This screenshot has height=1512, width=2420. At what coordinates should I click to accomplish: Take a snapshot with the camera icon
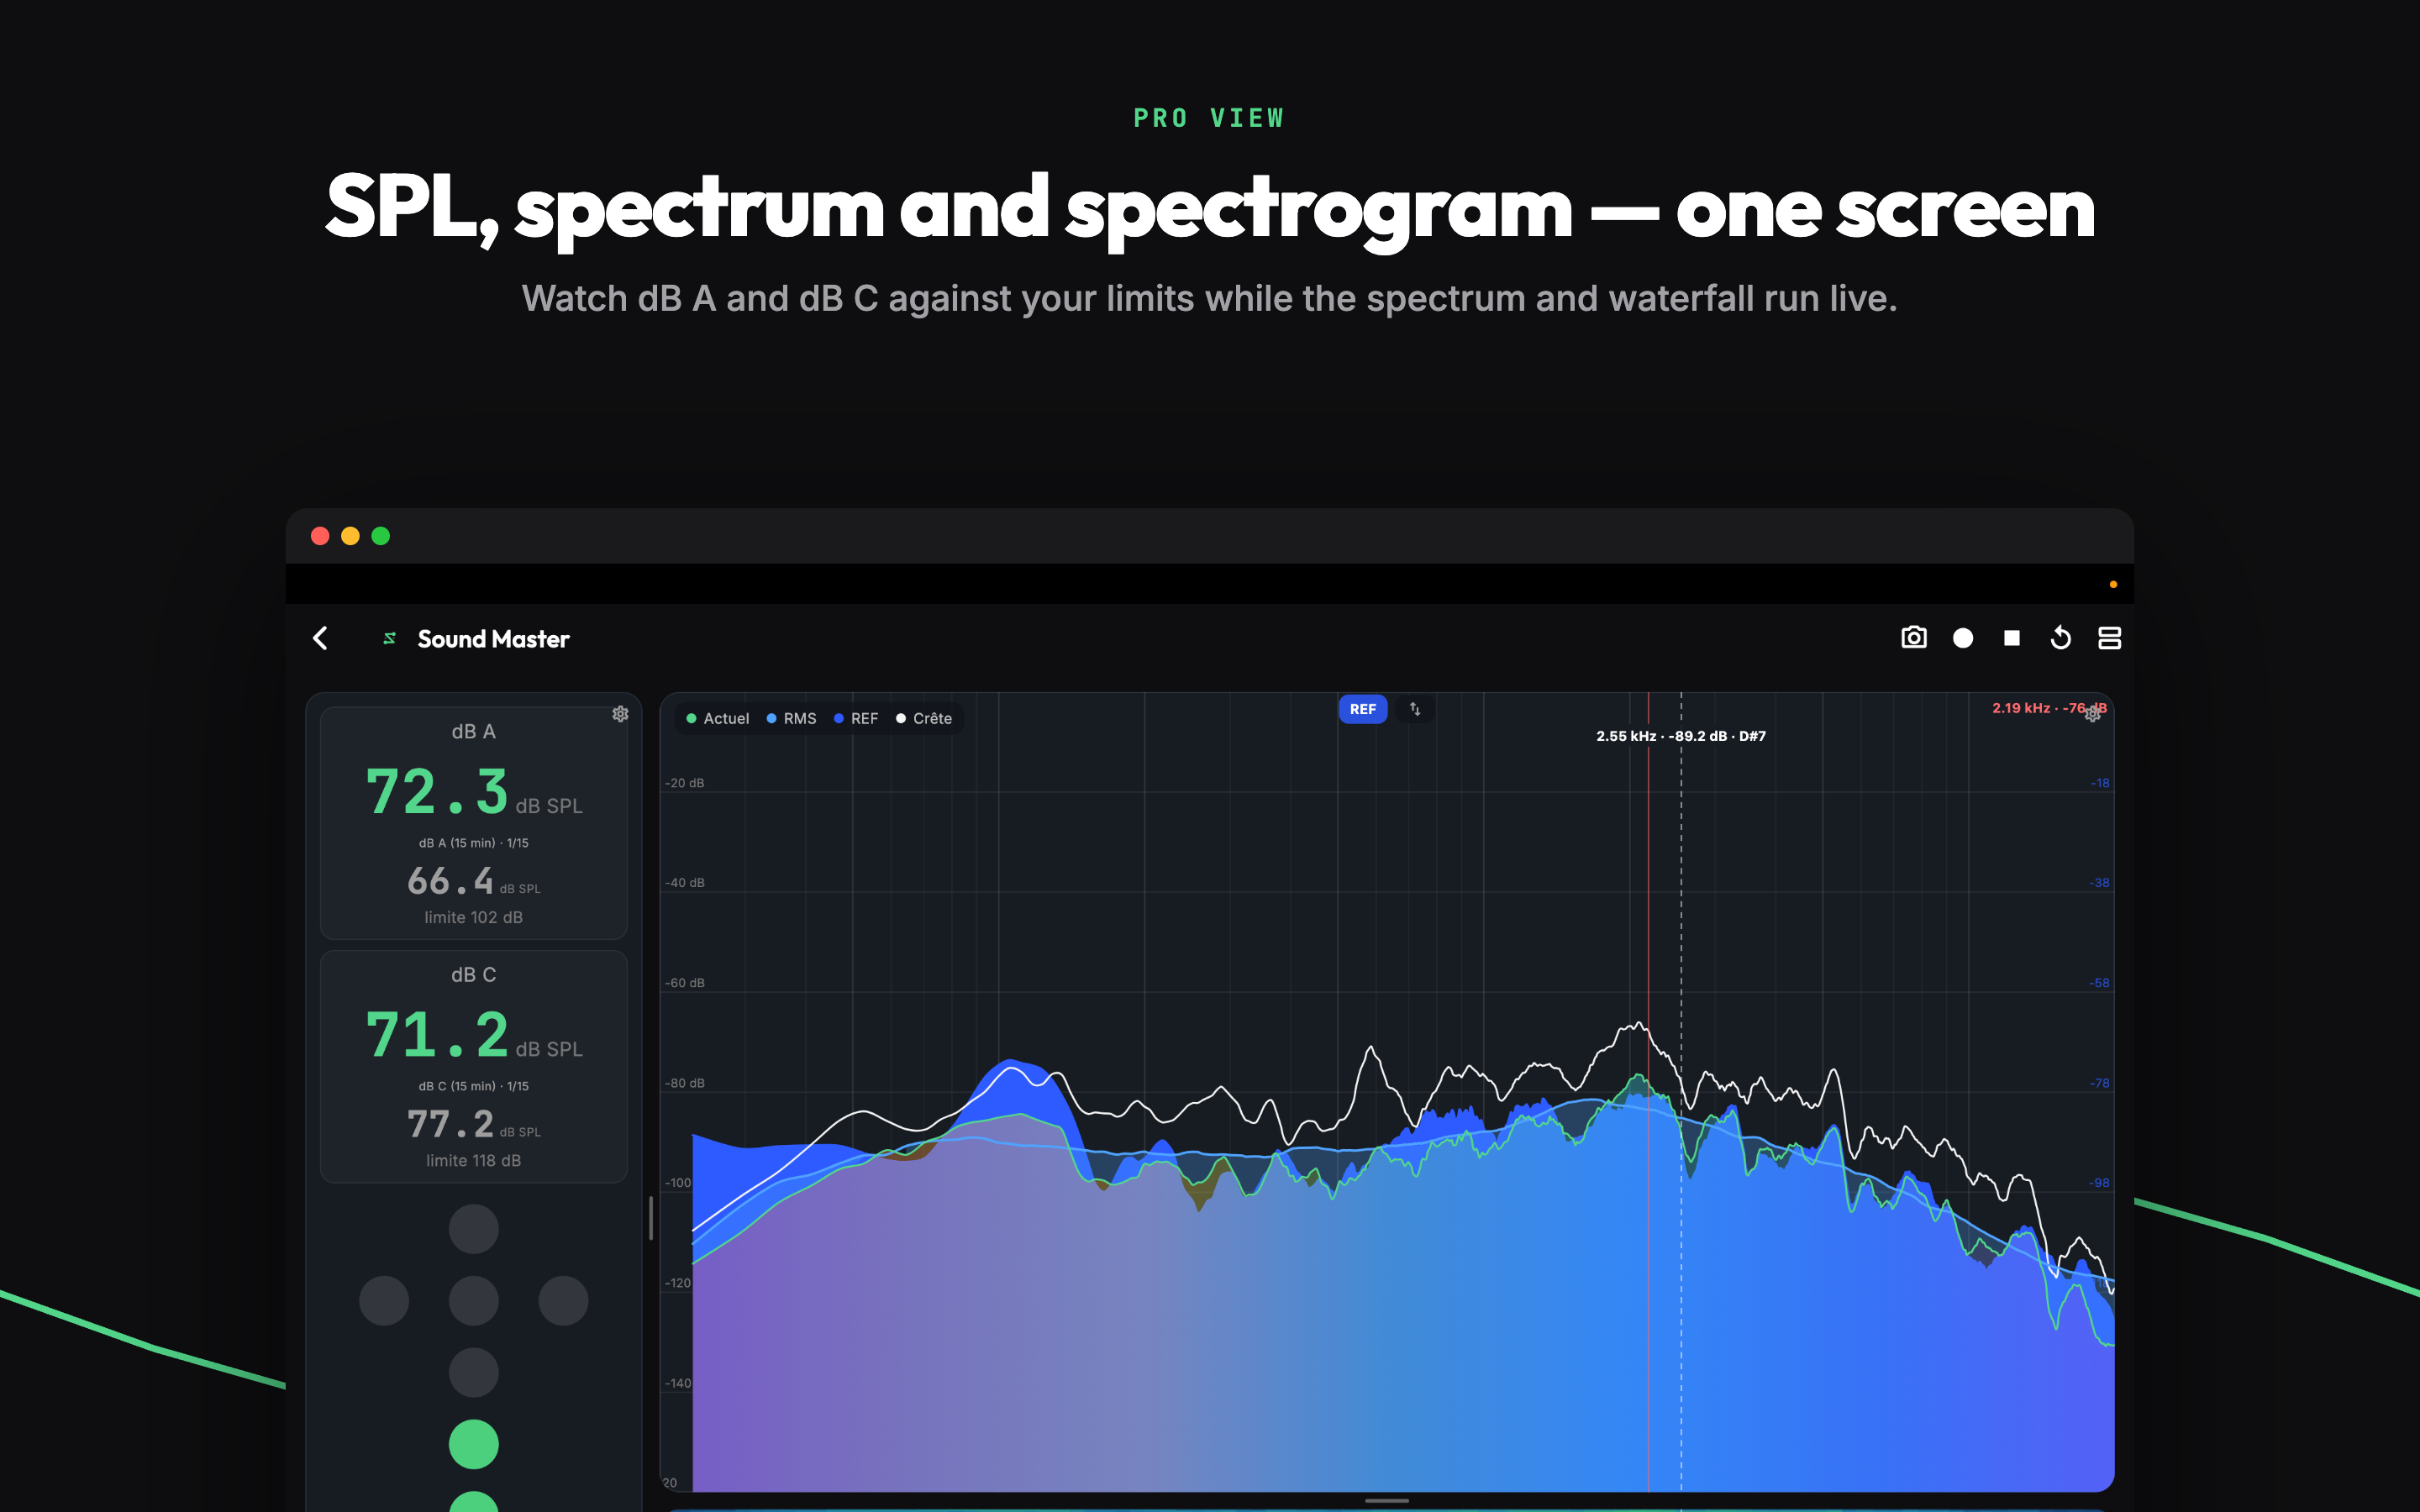(x=1913, y=637)
